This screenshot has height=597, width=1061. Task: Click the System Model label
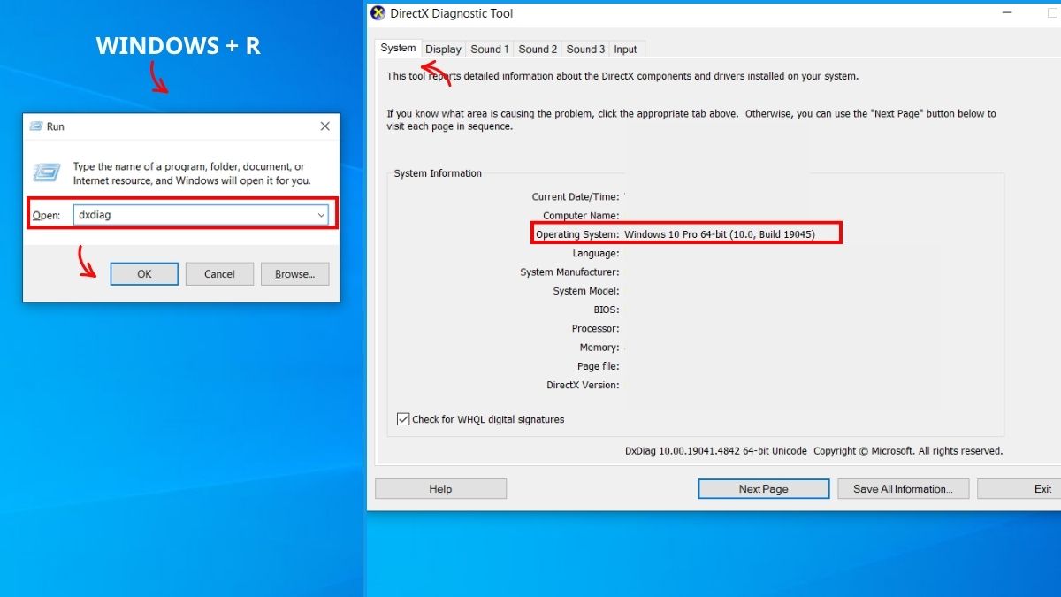tap(586, 291)
